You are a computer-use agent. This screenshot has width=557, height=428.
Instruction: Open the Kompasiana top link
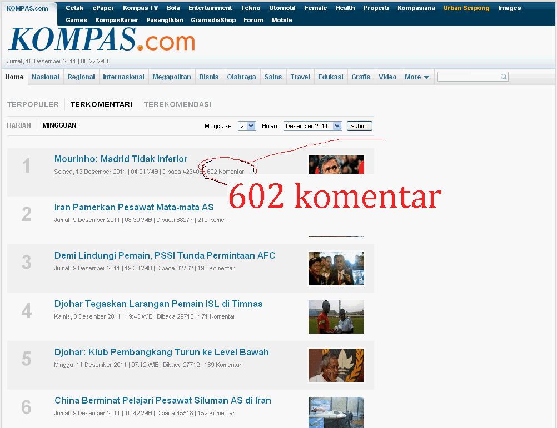[416, 8]
